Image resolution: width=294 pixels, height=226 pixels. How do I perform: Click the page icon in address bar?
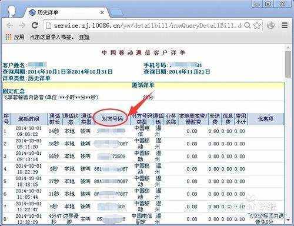click(48, 25)
